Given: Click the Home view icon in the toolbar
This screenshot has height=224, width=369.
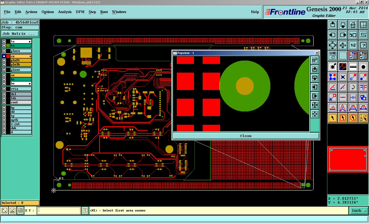Looking at the screenshot, I should point(353,25).
